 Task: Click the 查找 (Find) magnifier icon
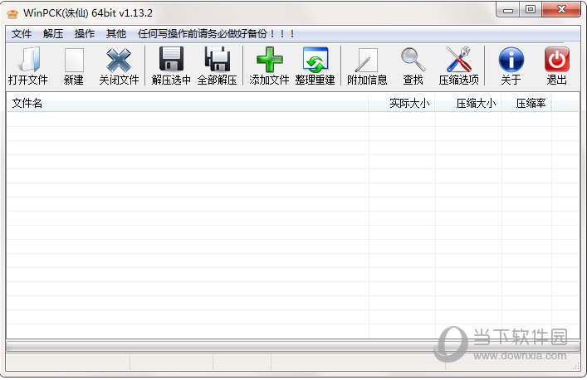(x=413, y=60)
